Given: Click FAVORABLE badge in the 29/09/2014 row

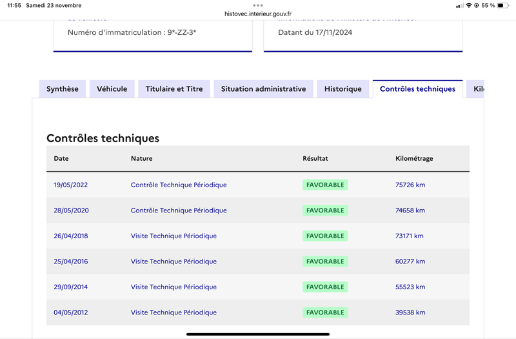Looking at the screenshot, I should tap(325, 287).
